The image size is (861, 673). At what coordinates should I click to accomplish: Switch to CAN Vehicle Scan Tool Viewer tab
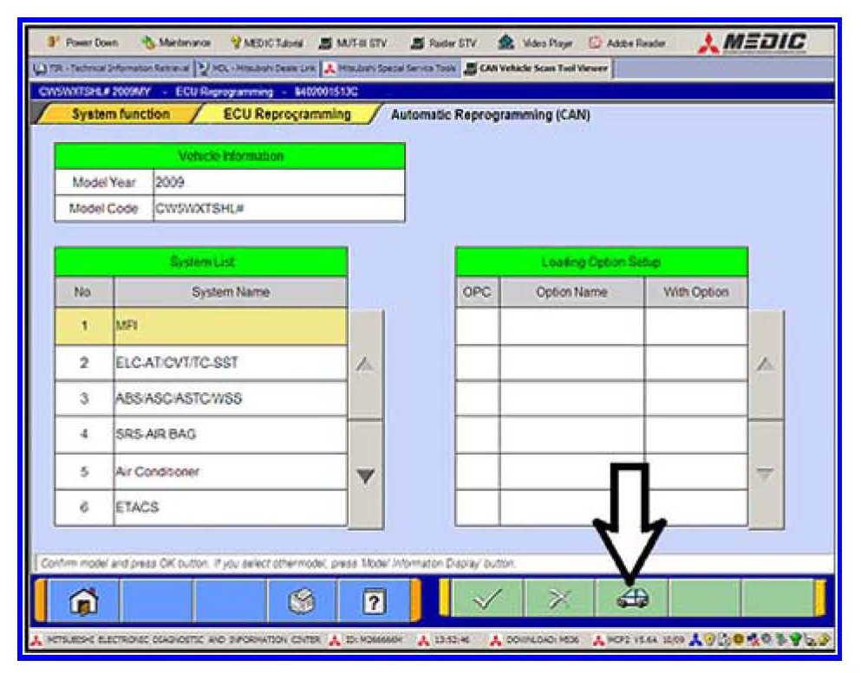pos(538,68)
